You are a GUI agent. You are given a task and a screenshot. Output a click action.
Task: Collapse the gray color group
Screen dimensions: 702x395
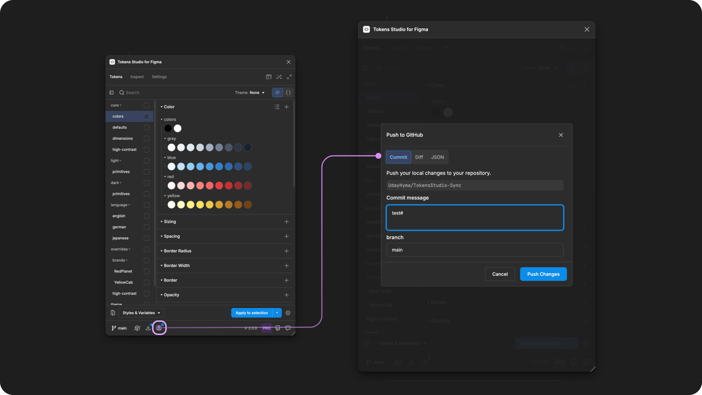pyautogui.click(x=165, y=139)
